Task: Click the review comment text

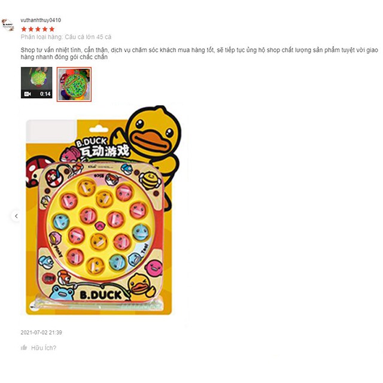Action: tap(199, 53)
